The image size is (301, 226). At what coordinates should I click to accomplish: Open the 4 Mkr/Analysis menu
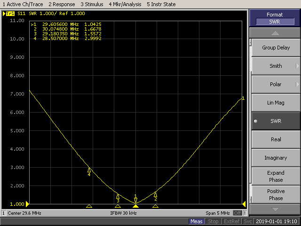(125, 4)
